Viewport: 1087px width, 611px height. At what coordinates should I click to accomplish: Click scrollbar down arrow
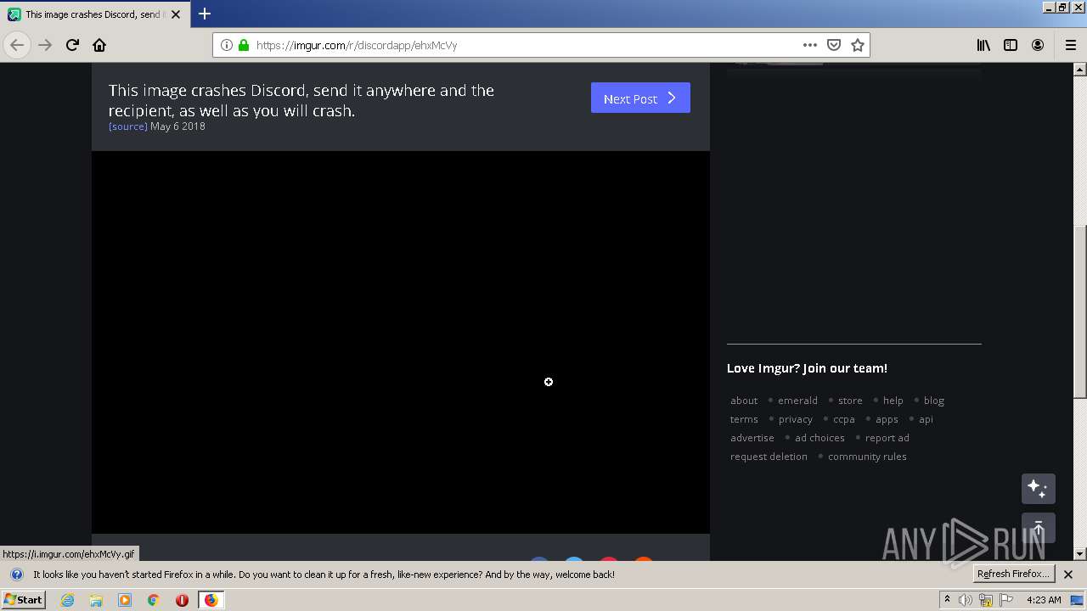tap(1080, 554)
